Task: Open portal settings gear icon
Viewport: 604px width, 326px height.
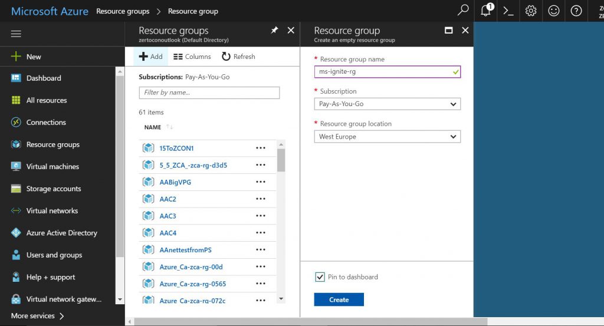Action: [x=531, y=11]
